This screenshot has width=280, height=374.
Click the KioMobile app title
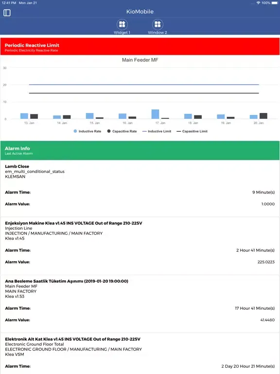pos(140,12)
